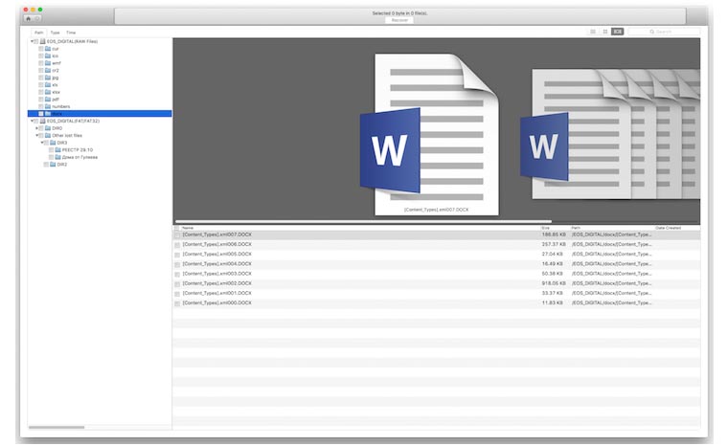The height and width of the screenshot is (446, 728).
Task: Collapse the EOS_DIGITAL(FAT/FAT32) tree node
Action: 32,121
